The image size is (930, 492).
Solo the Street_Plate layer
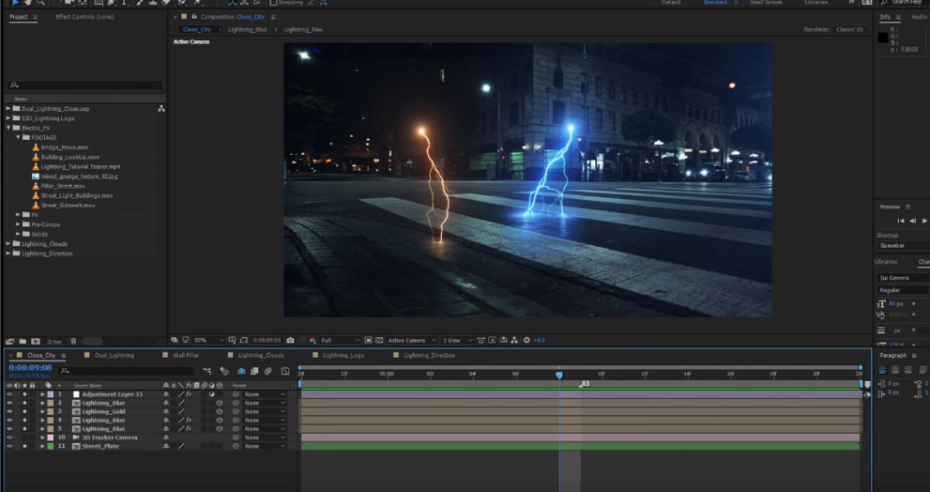click(x=24, y=446)
